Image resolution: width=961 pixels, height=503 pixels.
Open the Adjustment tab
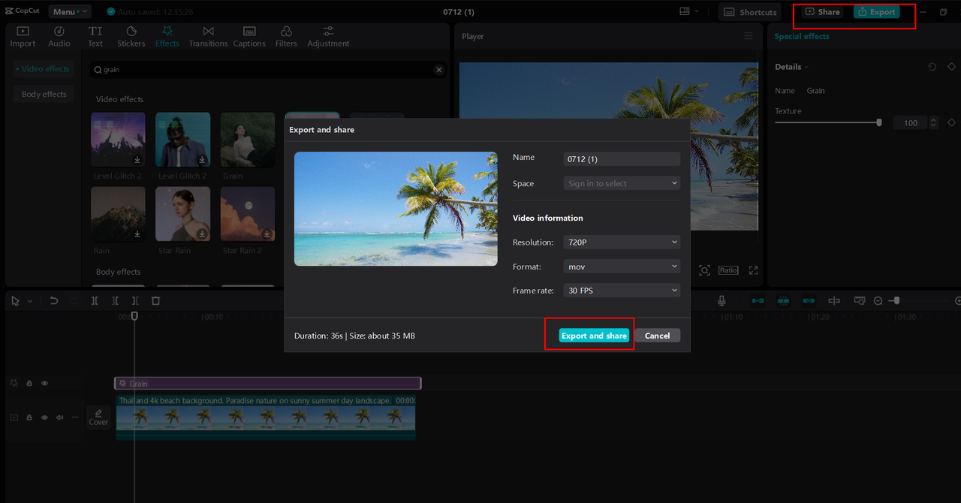(x=328, y=37)
